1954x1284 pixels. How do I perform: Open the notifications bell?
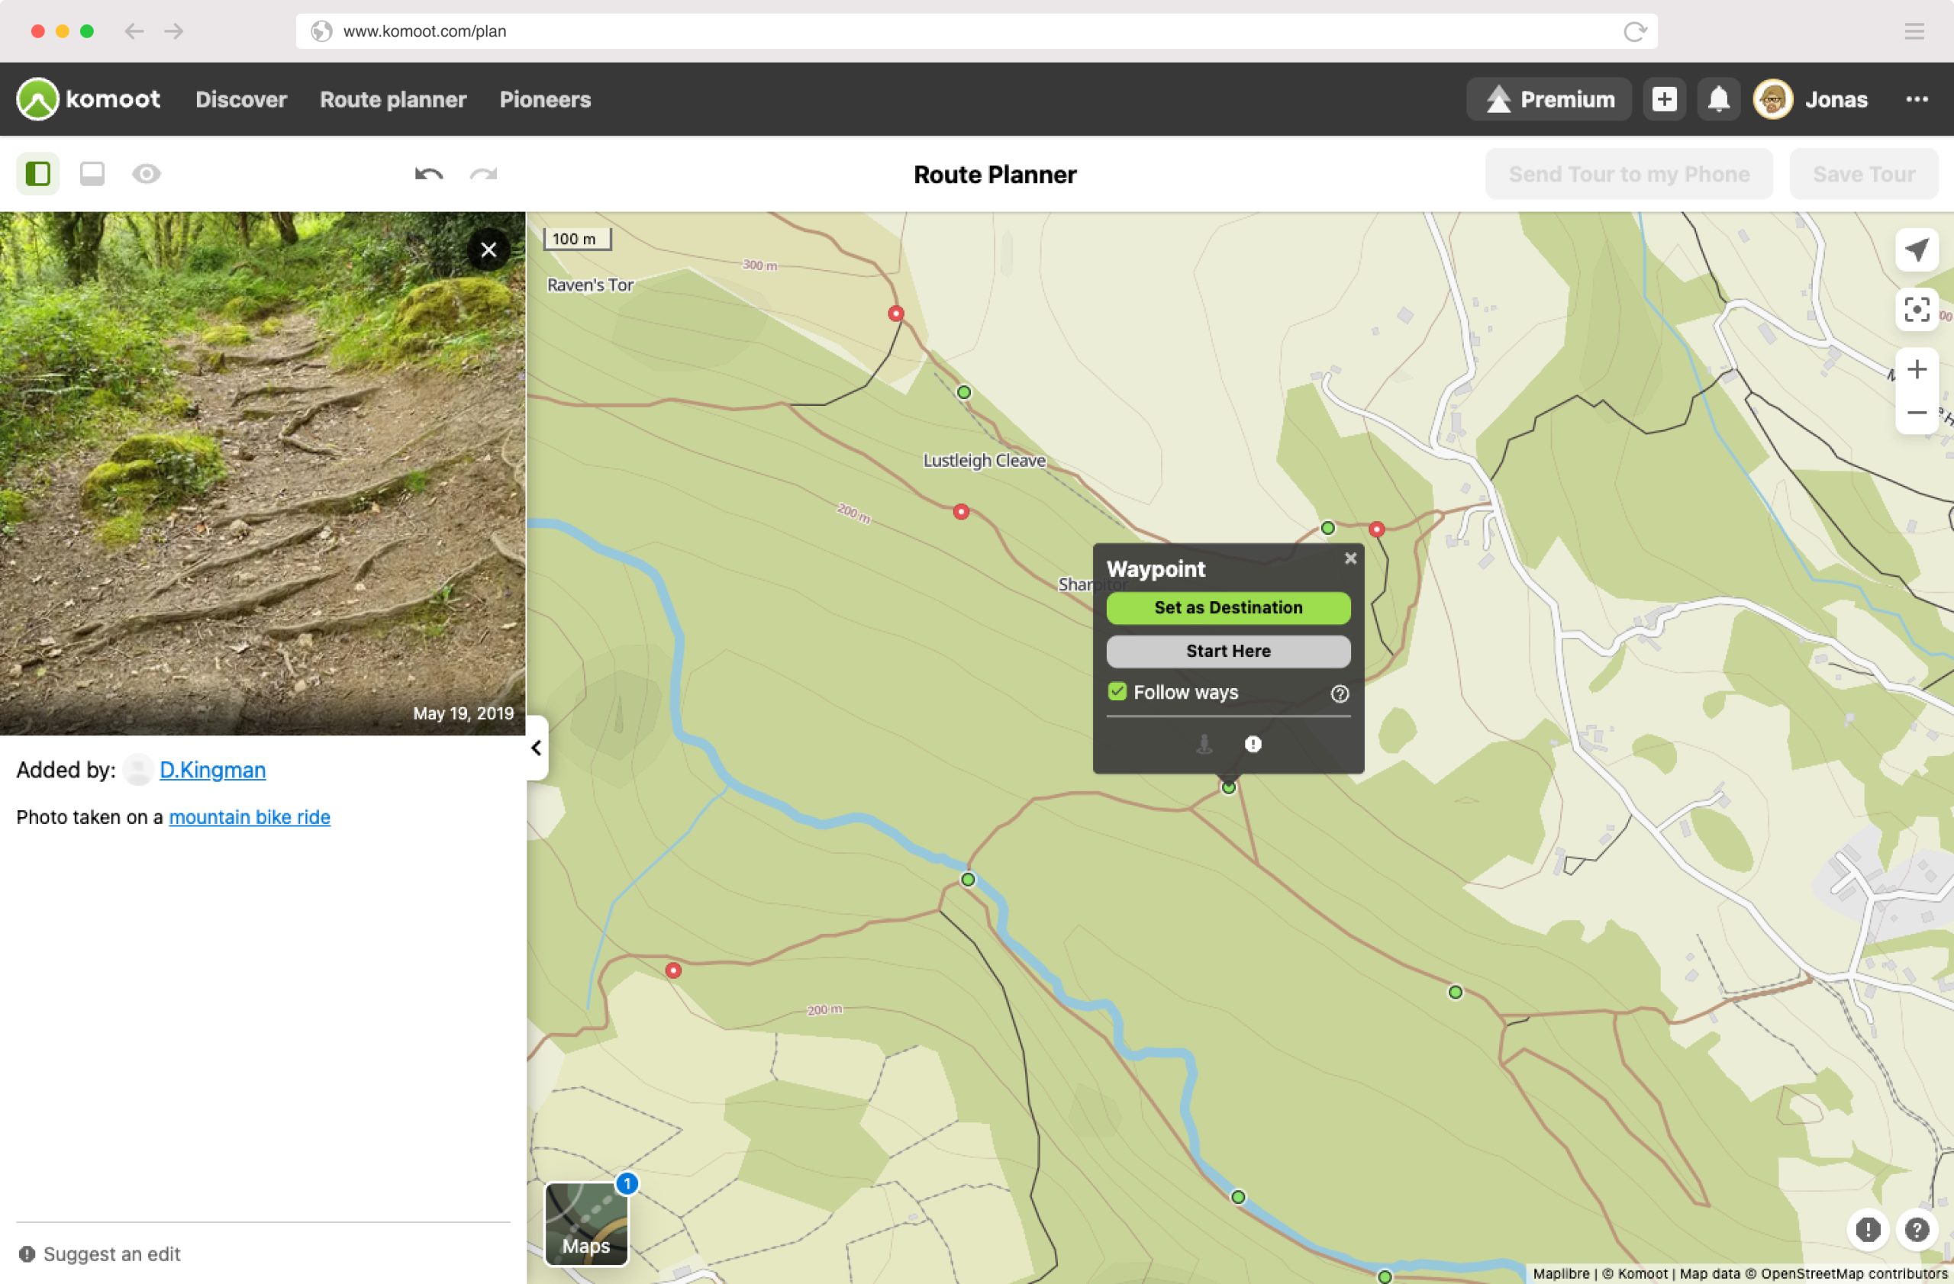(x=1718, y=99)
